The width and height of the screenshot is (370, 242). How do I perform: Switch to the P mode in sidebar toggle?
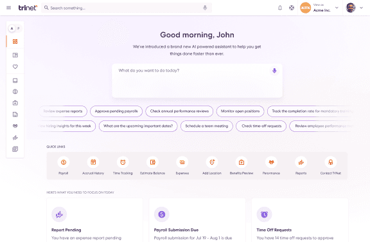[19, 28]
